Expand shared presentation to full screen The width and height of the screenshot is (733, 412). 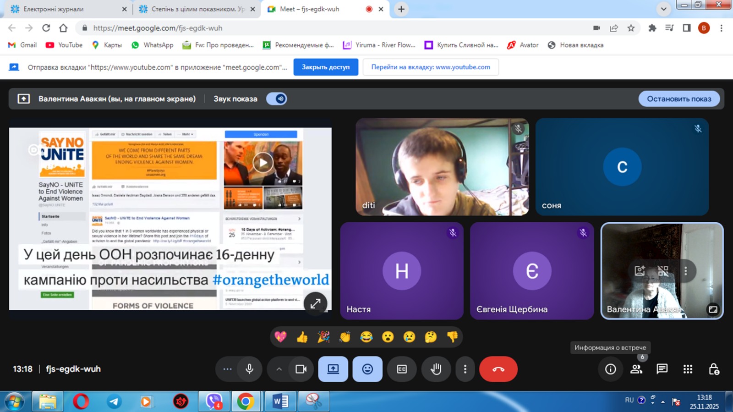click(x=315, y=303)
